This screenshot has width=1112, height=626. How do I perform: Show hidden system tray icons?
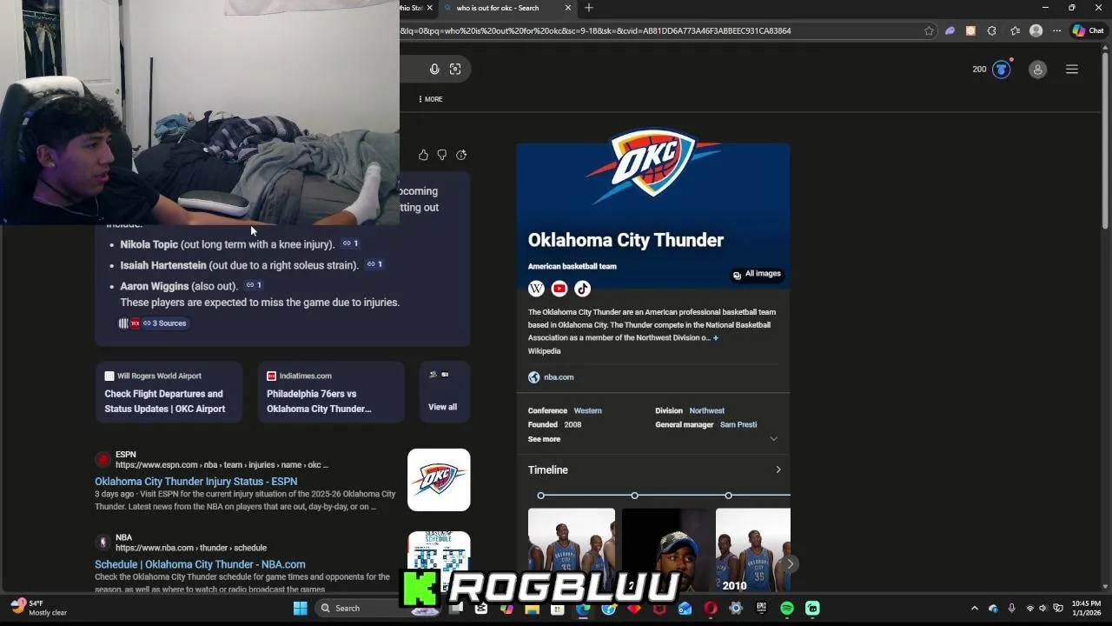point(974,609)
